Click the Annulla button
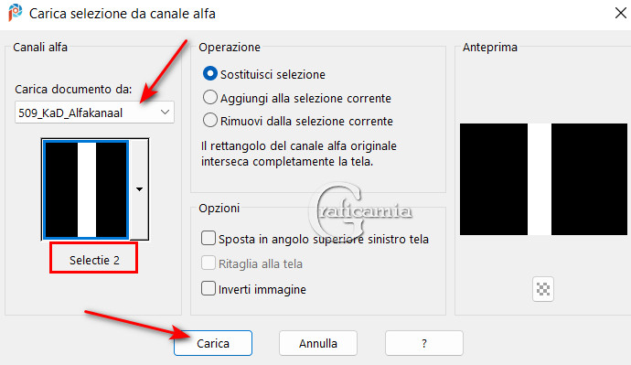Screen dimensions: 631x365 point(318,343)
